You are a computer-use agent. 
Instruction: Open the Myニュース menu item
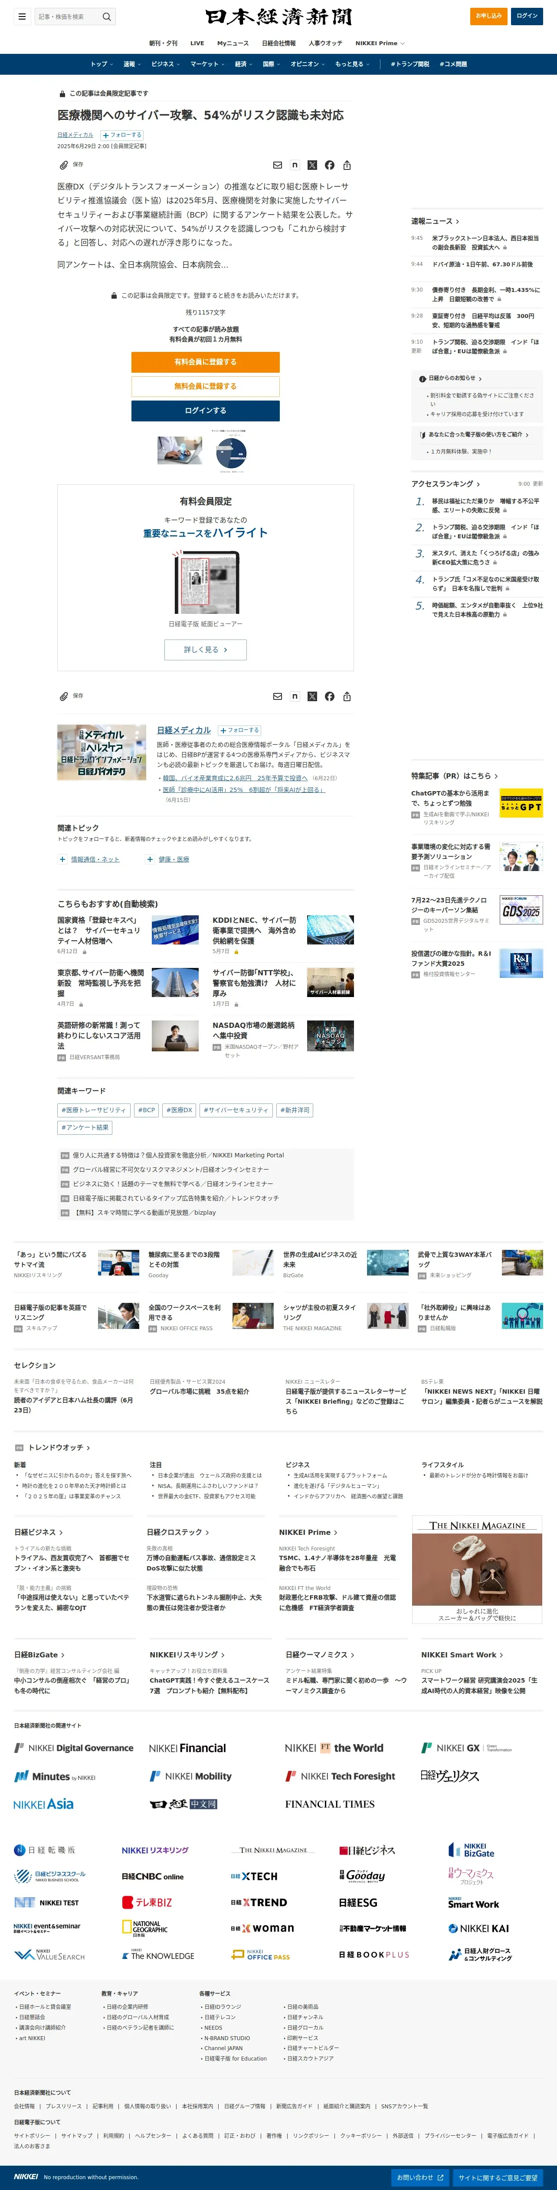(233, 43)
